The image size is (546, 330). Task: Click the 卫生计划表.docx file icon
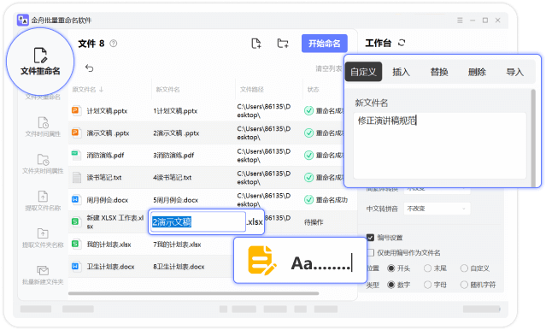coord(76,266)
